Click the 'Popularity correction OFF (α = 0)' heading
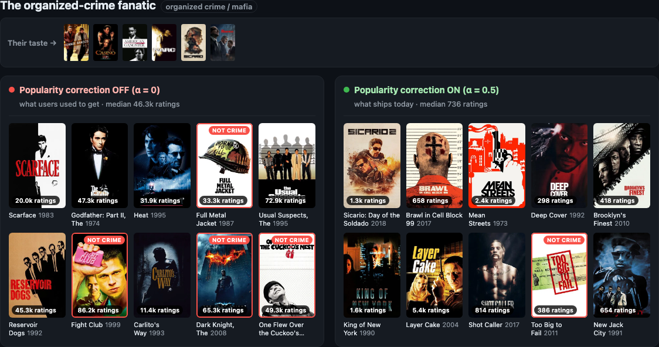 click(x=90, y=90)
